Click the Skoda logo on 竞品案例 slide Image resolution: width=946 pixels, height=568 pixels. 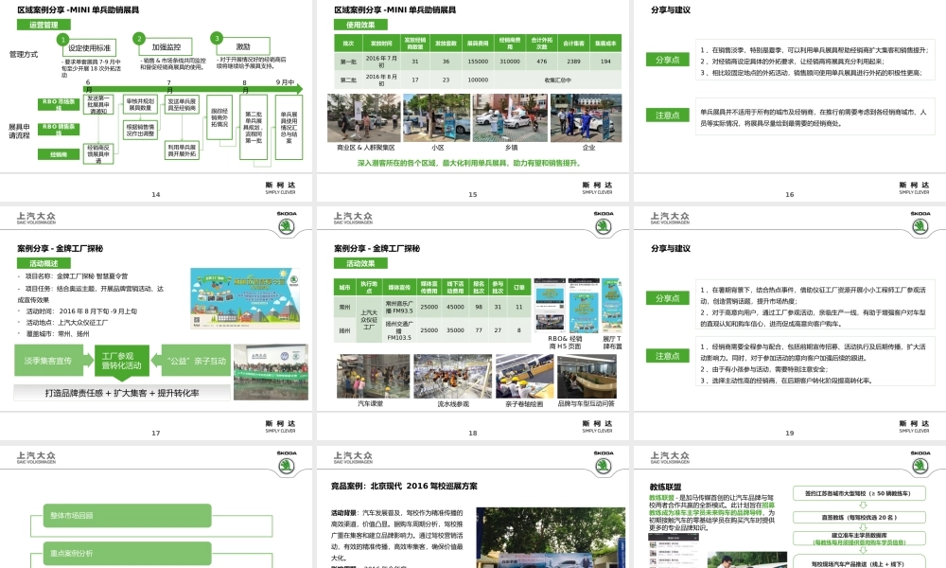pyautogui.click(x=604, y=463)
